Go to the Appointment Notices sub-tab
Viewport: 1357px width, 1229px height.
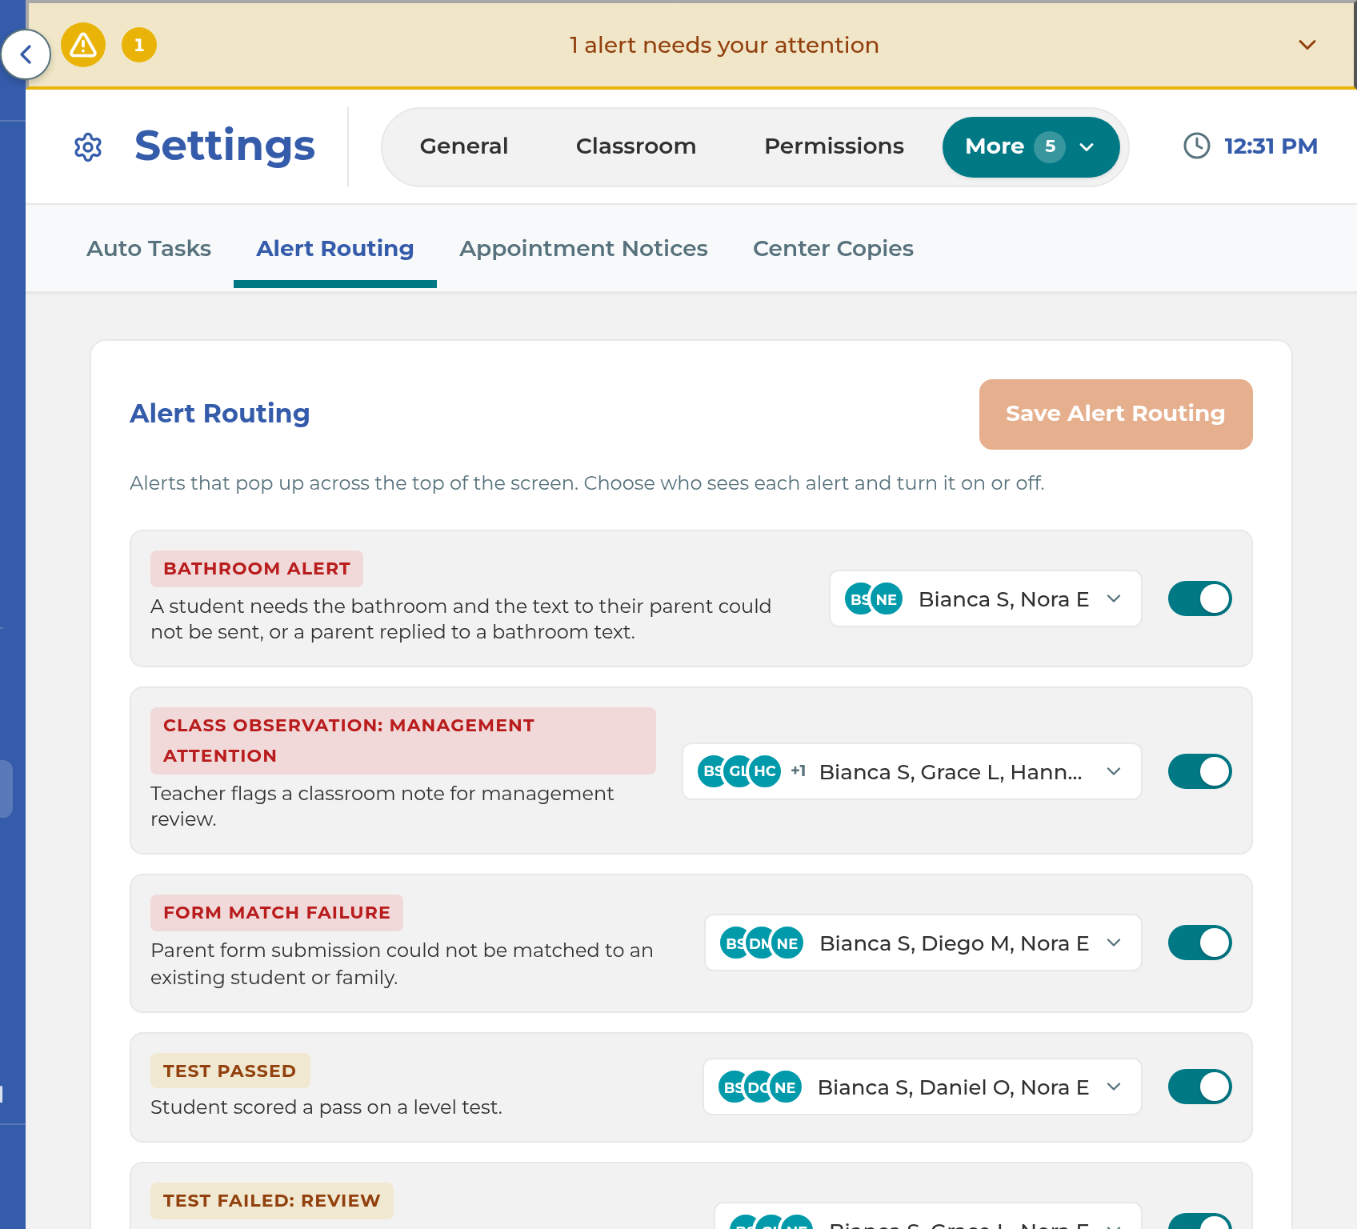click(583, 249)
